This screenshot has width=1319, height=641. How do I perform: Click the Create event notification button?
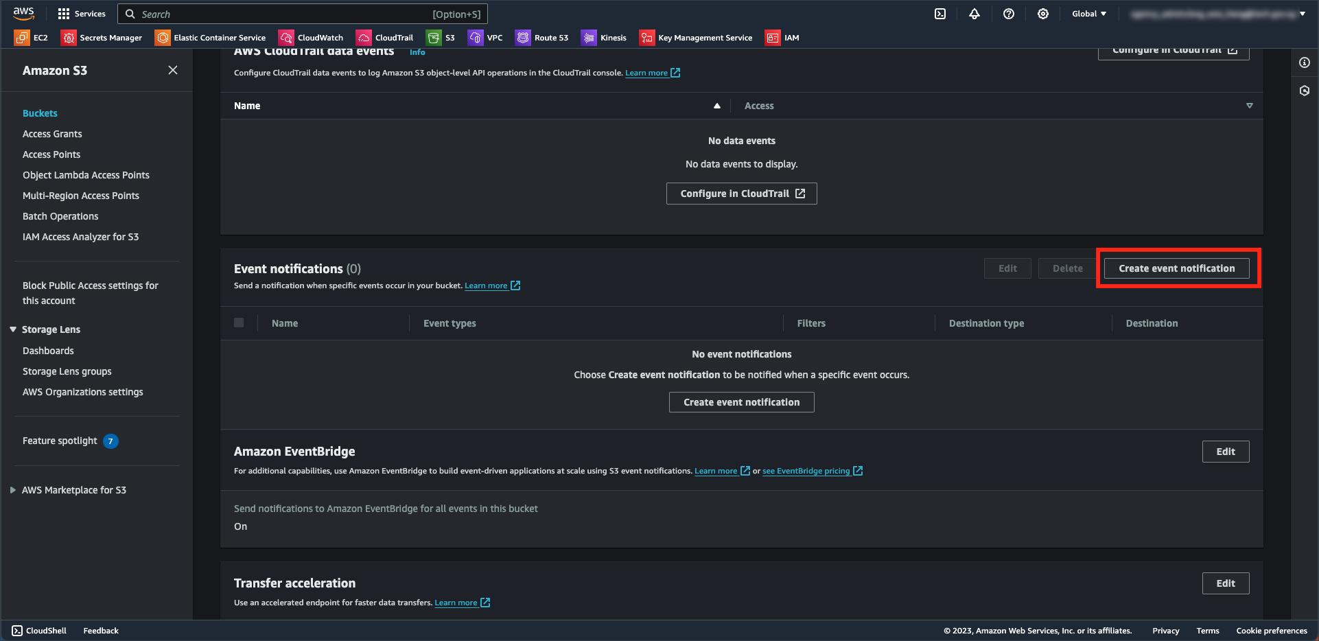click(x=1176, y=268)
